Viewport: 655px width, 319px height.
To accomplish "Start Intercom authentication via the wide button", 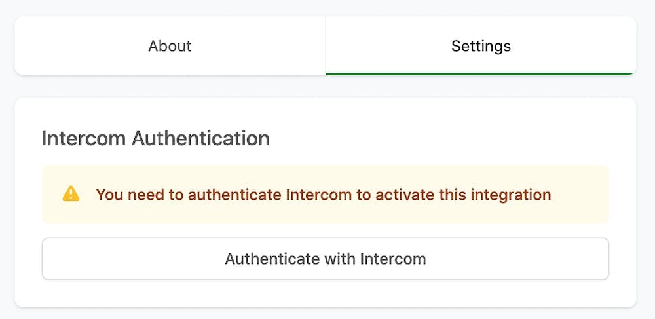I will click(x=325, y=259).
